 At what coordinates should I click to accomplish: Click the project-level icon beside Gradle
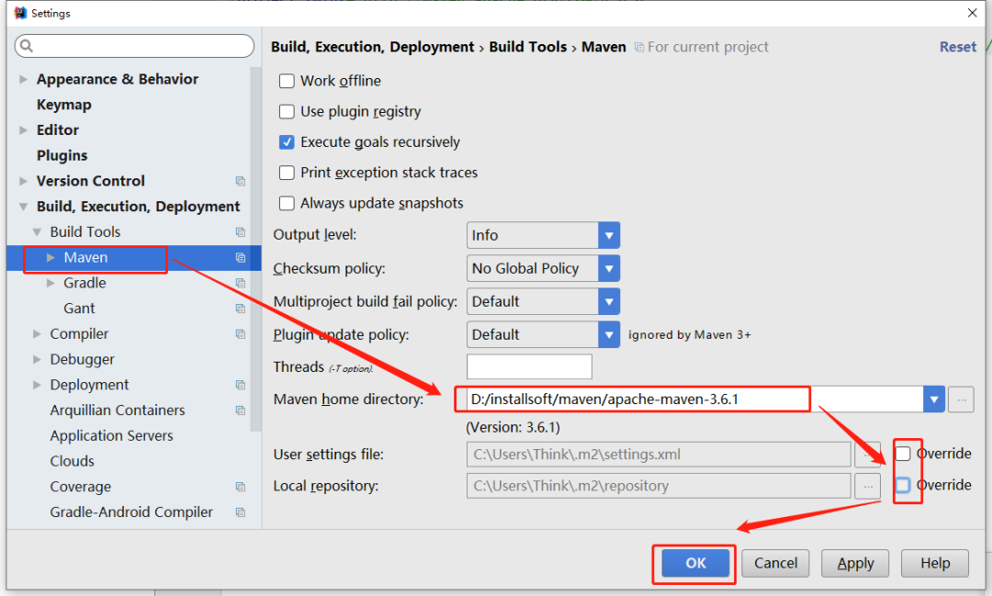(x=241, y=284)
